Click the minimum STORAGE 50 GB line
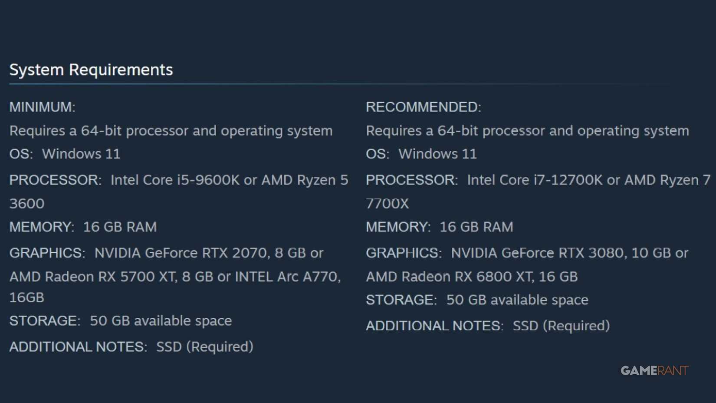The height and width of the screenshot is (403, 716). pyautogui.click(x=121, y=320)
